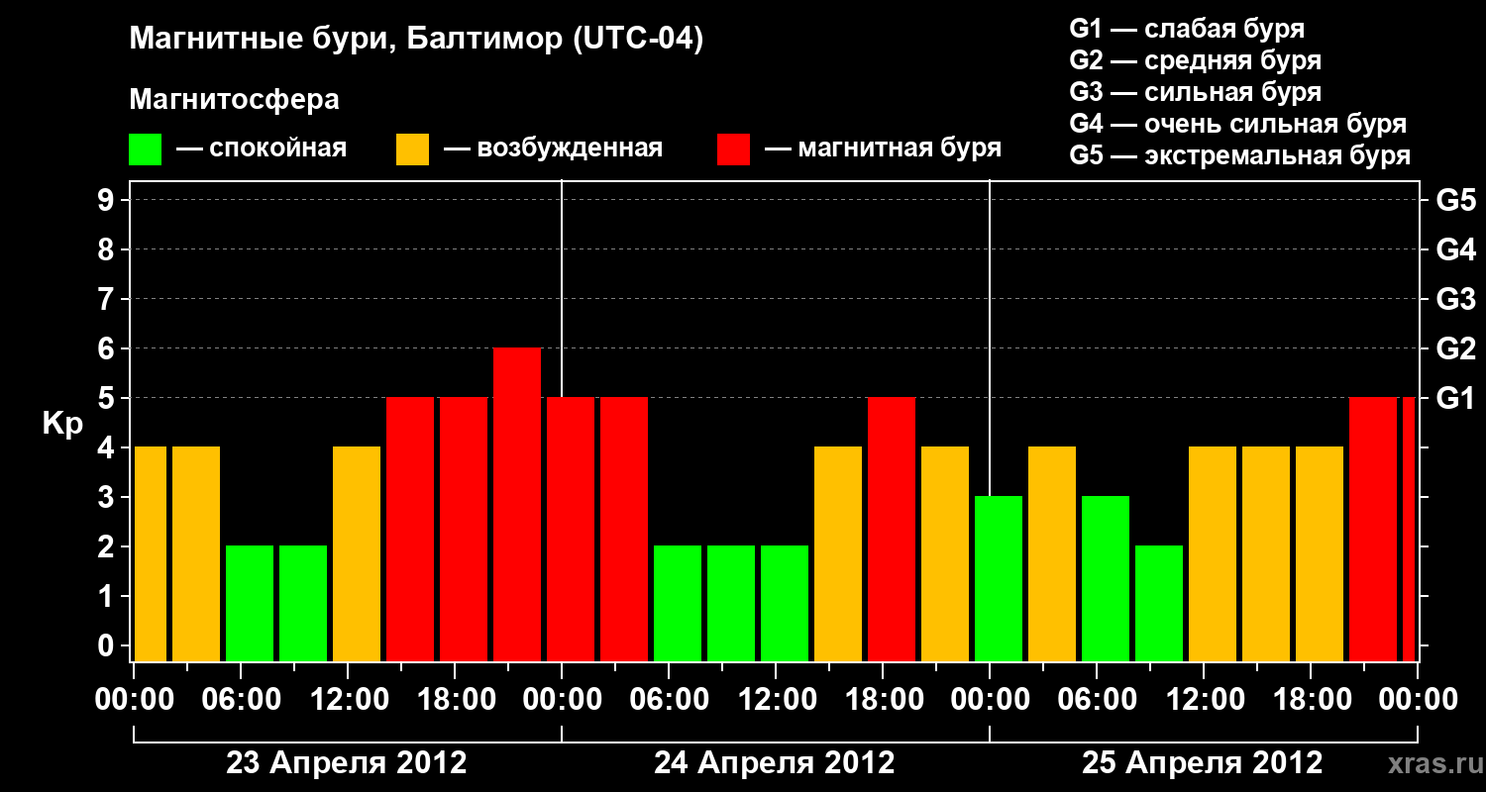This screenshot has height=792, width=1486.
Task: Click the 'G1' label on the right axis
Action: 1455,398
